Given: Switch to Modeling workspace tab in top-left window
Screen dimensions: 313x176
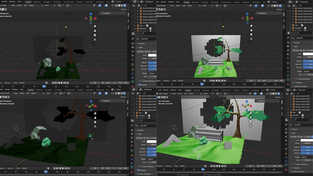Looking at the screenshot, I should [37, 2].
